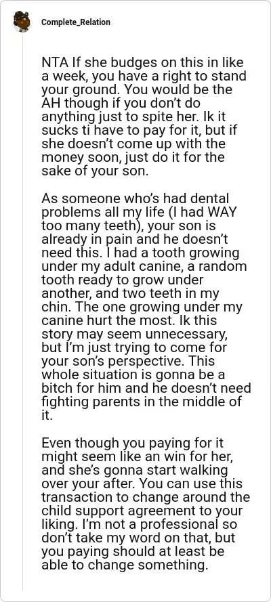The width and height of the screenshot is (271, 602).
Task: Click the 'AH though if you don't do' line
Action: 121,104
